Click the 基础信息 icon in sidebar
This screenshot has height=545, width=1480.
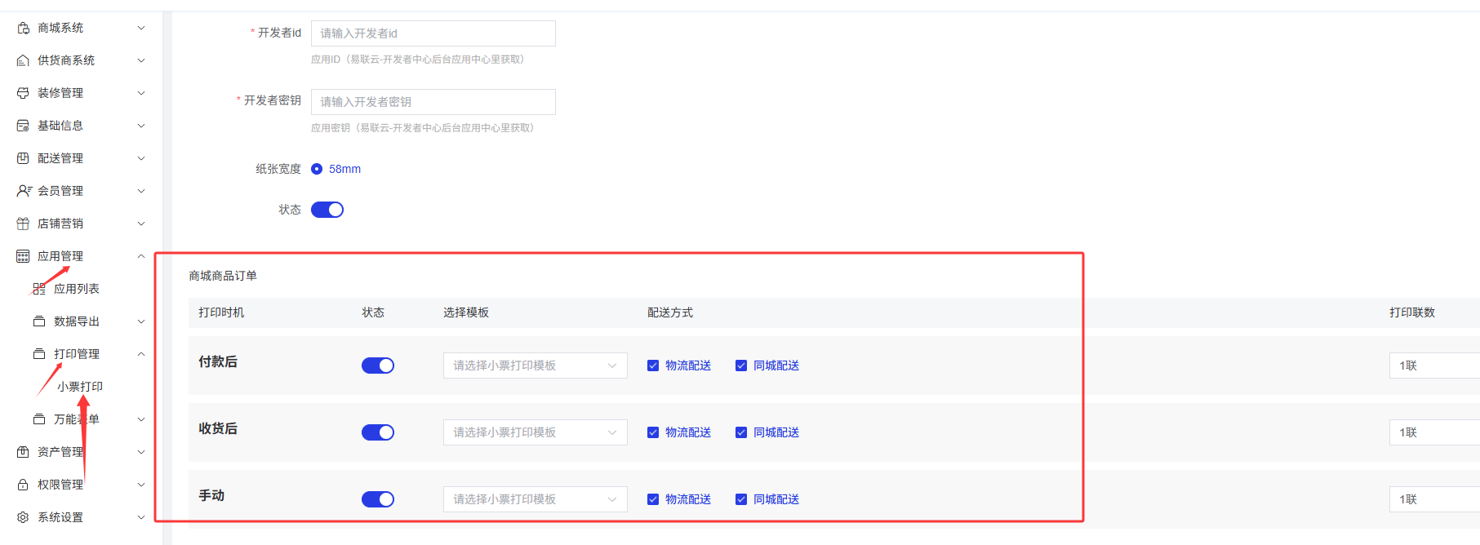[x=23, y=126]
